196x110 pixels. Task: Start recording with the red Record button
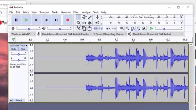coord(68,20)
